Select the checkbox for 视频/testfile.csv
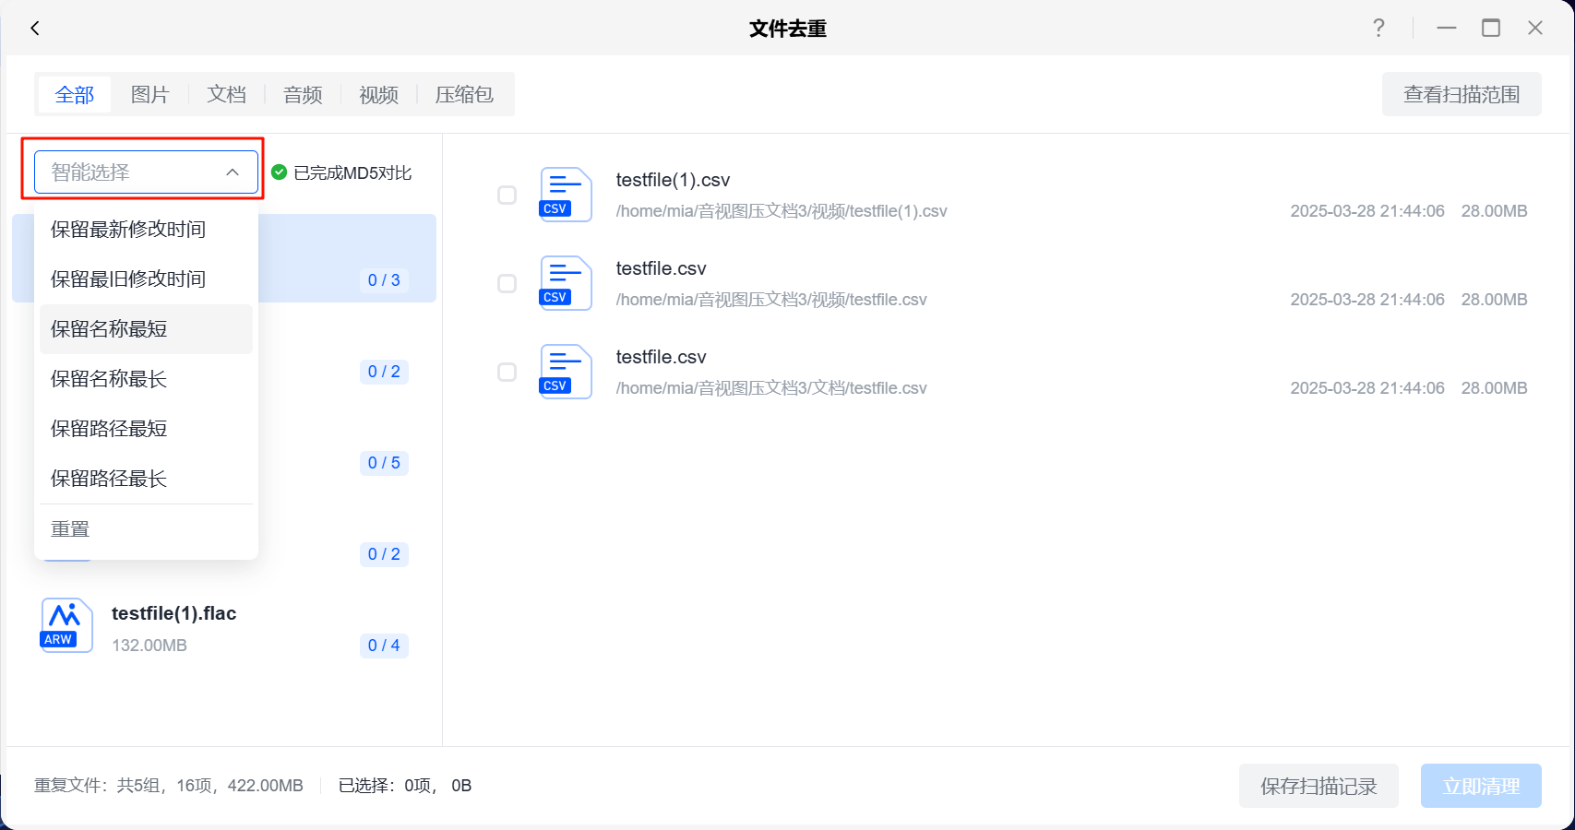This screenshot has height=830, width=1575. pos(507,283)
